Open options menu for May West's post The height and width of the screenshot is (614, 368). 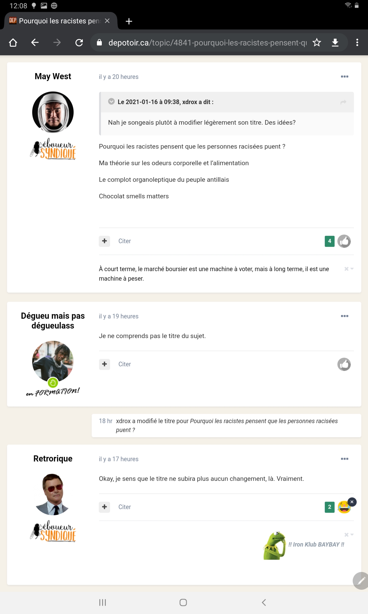[x=345, y=76]
